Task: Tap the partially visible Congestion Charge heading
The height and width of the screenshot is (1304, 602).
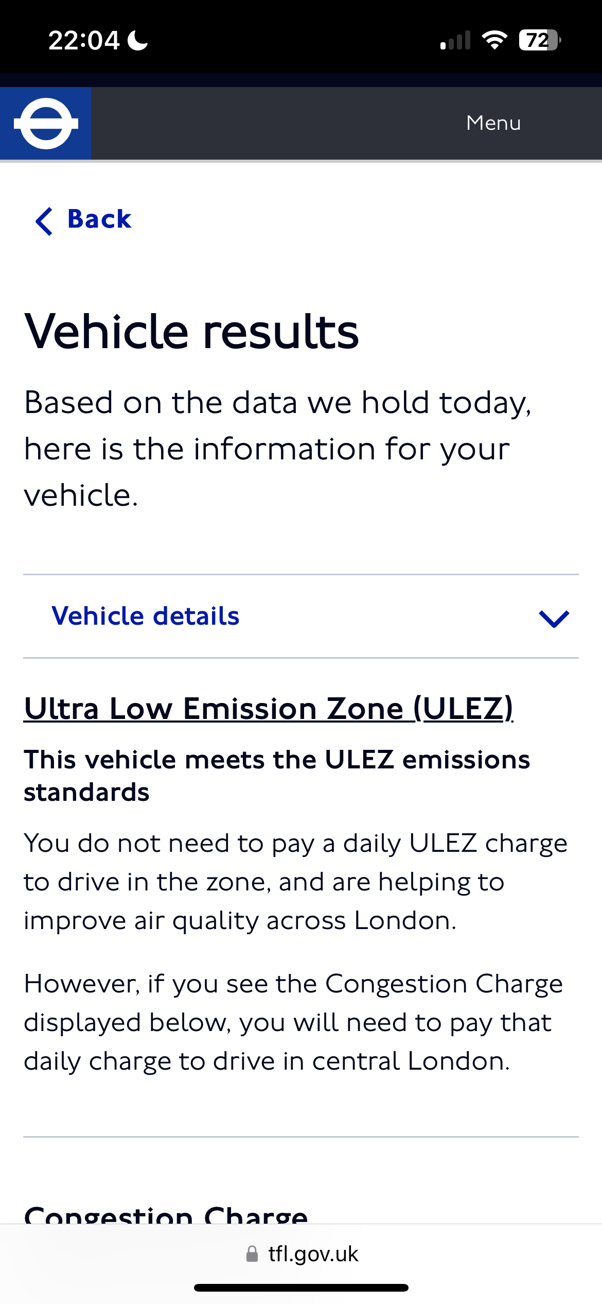Action: click(x=166, y=1215)
